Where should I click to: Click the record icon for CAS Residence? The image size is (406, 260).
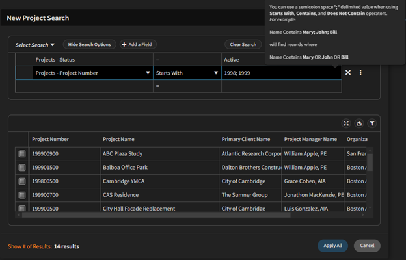[x=21, y=195]
